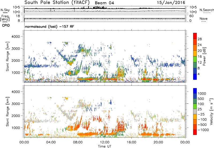This screenshot has height=148, width=214.
Task: Click the 'N.Search' legend label
Action: click(x=207, y=10)
